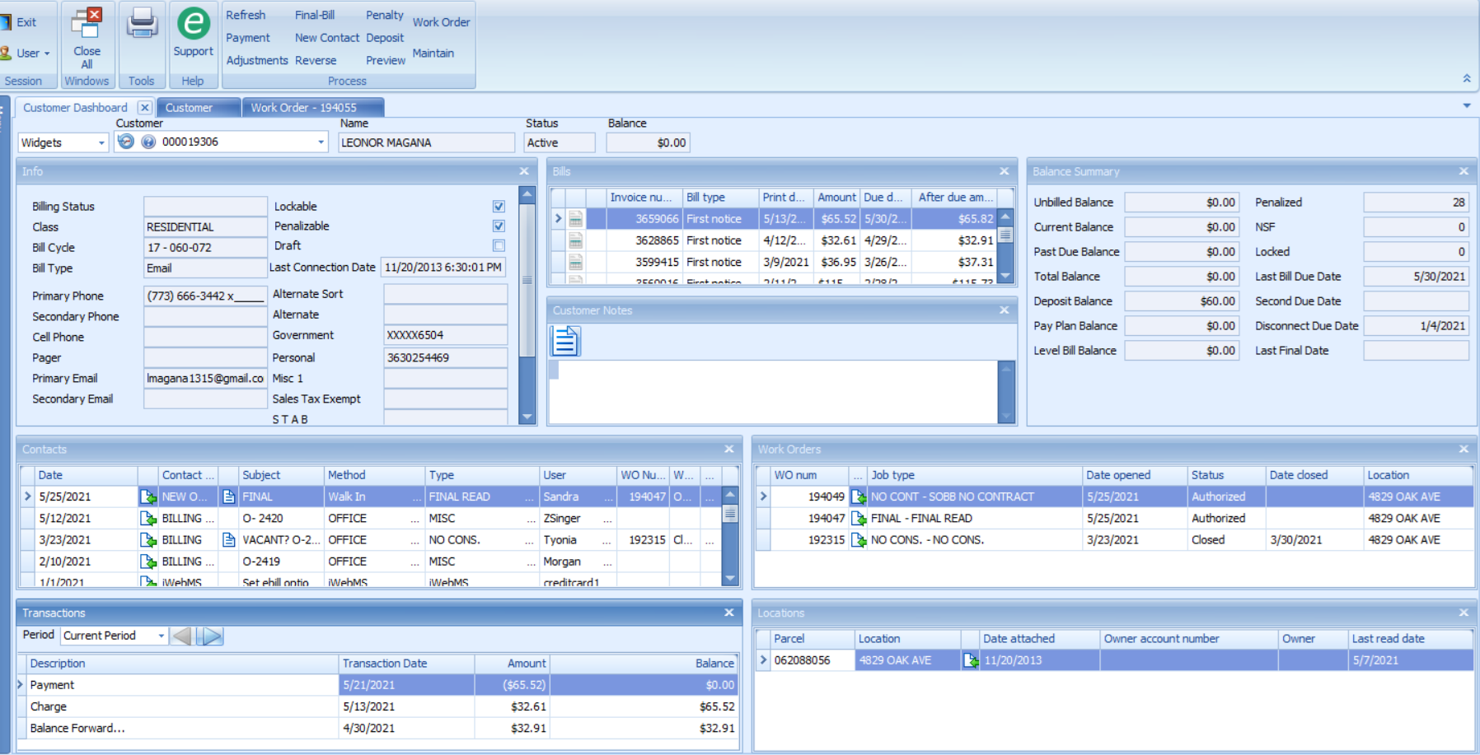Click the Close All windows icon
The height and width of the screenshot is (755, 1480).
coord(87,23)
